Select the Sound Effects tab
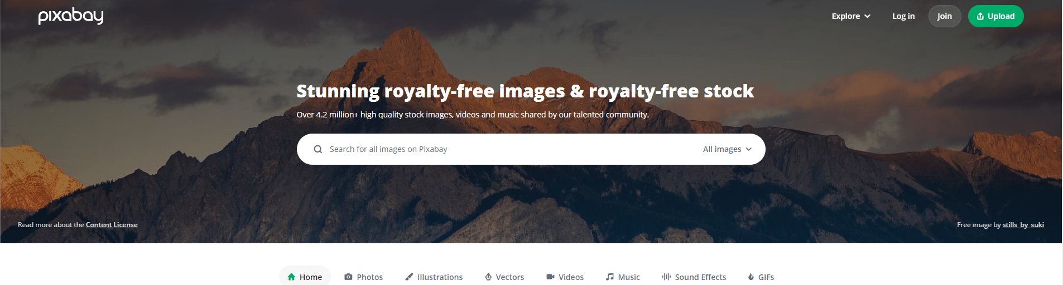Viewport: 1063px width, 285px height. pyautogui.click(x=694, y=277)
